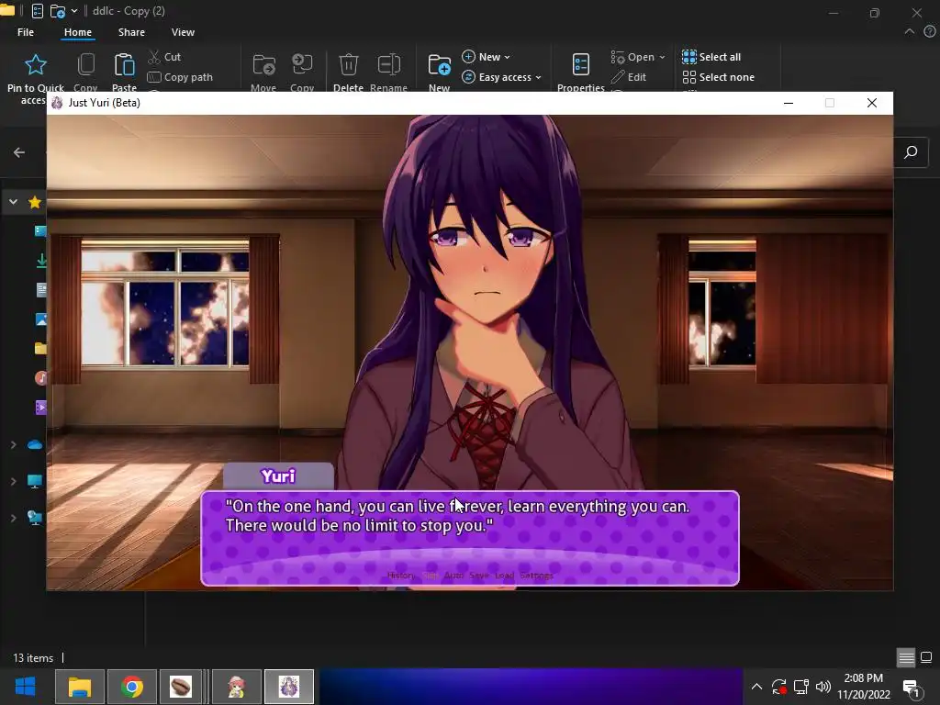Click Select all in the ribbon
This screenshot has height=705, width=940.
pos(711,57)
